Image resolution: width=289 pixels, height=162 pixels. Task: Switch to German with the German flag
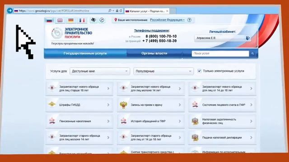coord(71,20)
